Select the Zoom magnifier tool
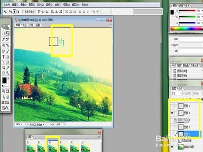The image size is (203, 152). 8,73
